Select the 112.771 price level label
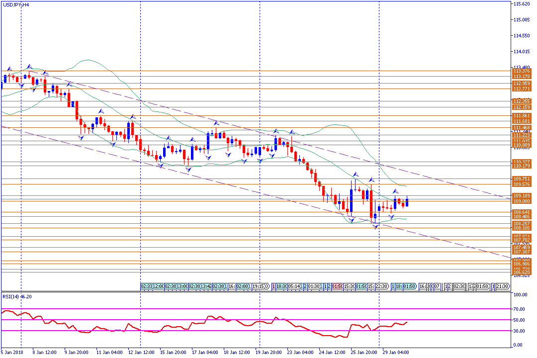537x358 pixels. (x=522, y=89)
